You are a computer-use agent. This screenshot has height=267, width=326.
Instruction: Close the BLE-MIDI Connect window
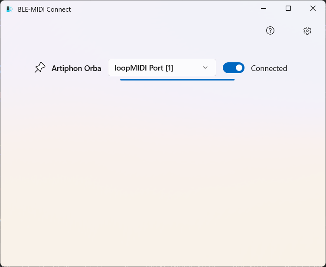tap(313, 9)
